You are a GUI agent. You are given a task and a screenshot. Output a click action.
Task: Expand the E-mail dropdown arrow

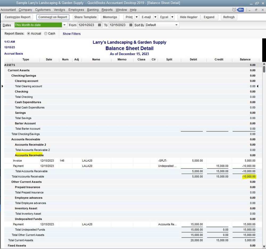(155, 17)
